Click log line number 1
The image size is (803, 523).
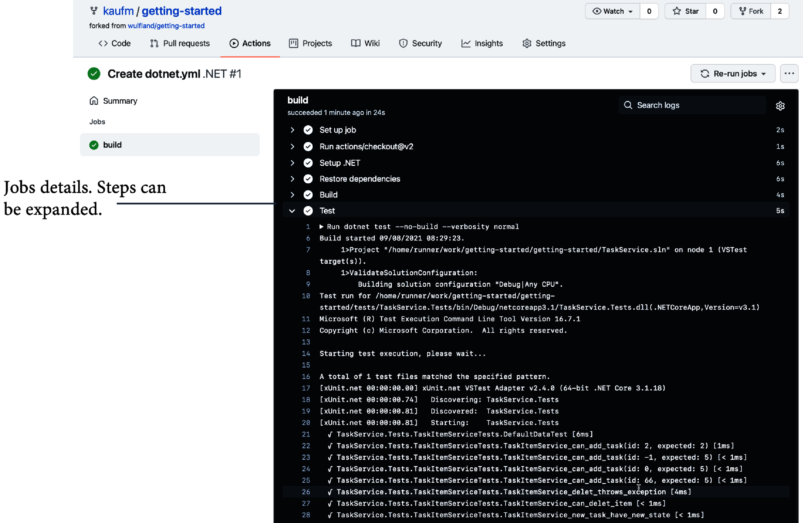pyautogui.click(x=308, y=227)
